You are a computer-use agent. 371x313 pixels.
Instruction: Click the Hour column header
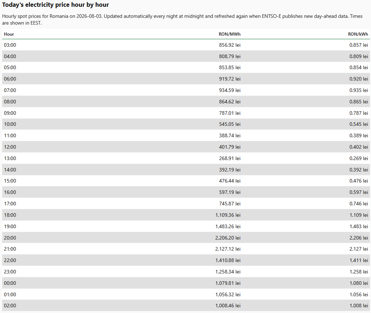[x=9, y=34]
